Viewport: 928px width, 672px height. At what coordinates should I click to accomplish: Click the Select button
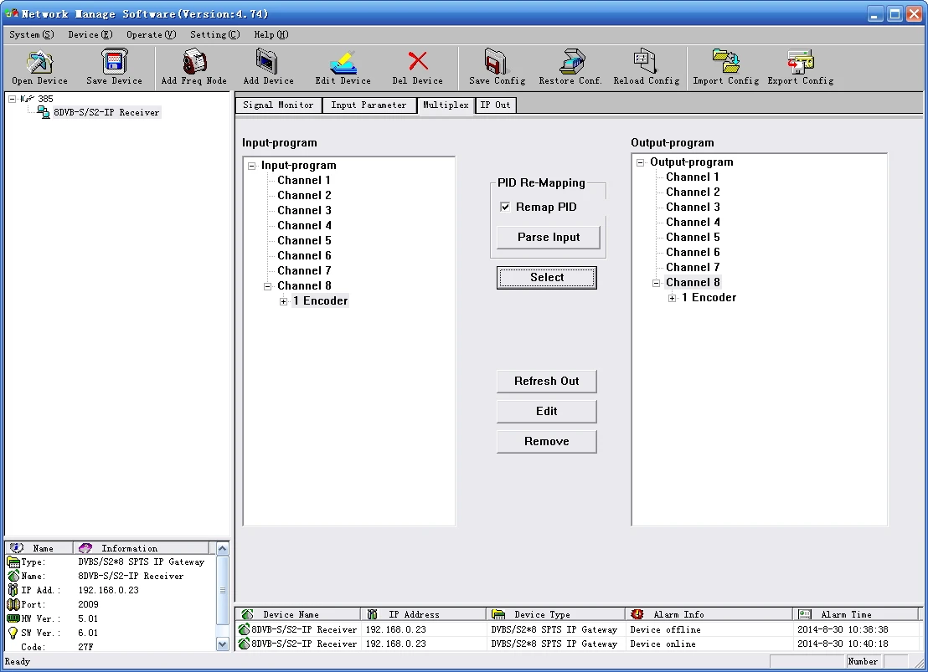pos(547,278)
